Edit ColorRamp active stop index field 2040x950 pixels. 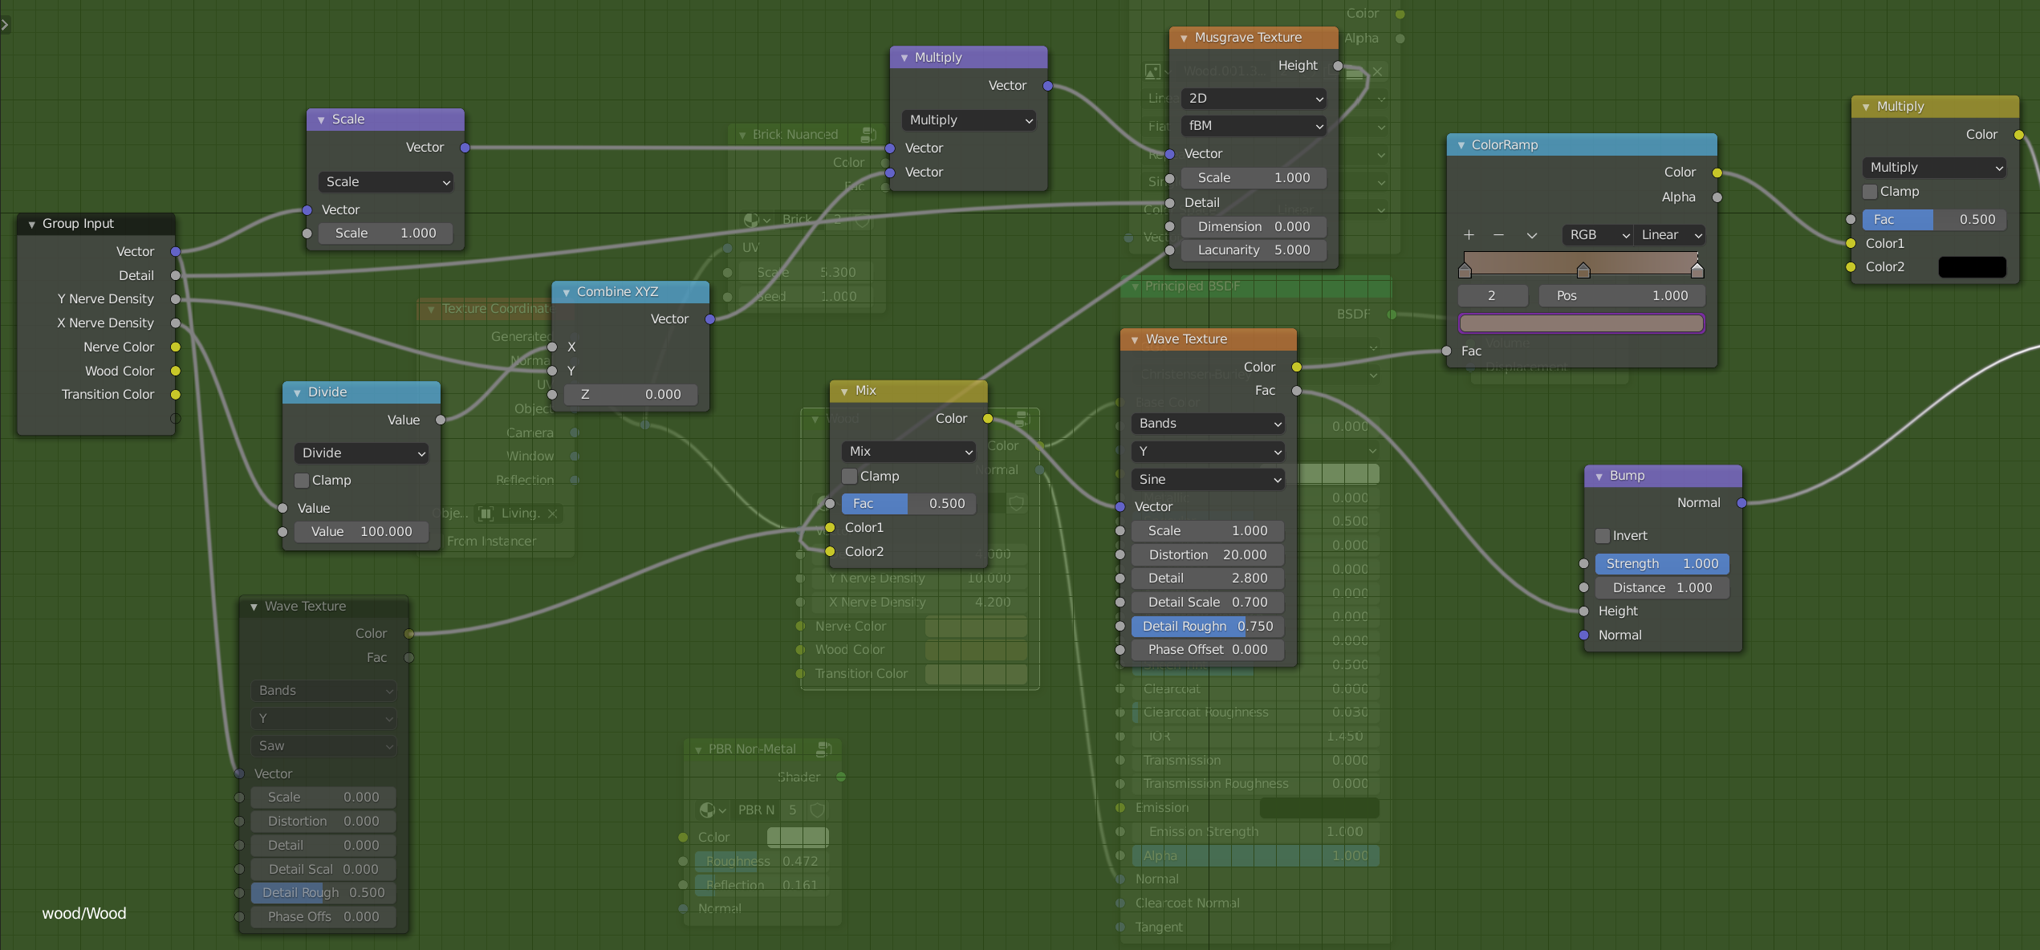[x=1492, y=296]
